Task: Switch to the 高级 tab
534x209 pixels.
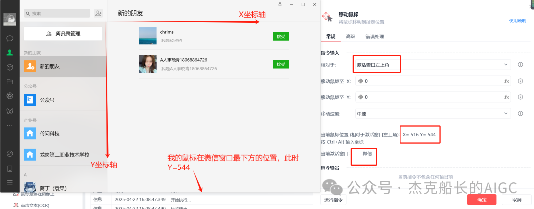Action: [x=351, y=37]
